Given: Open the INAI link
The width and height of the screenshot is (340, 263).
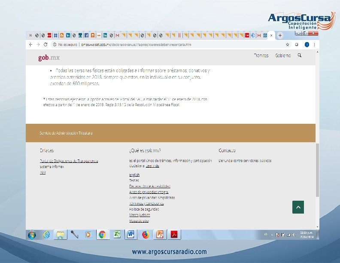Looking at the screenshot, I should [43, 172].
